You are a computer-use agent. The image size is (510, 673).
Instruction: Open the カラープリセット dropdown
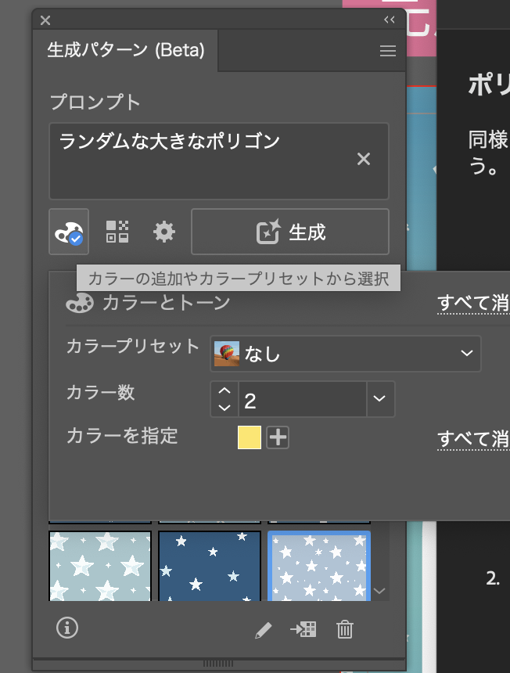click(345, 354)
